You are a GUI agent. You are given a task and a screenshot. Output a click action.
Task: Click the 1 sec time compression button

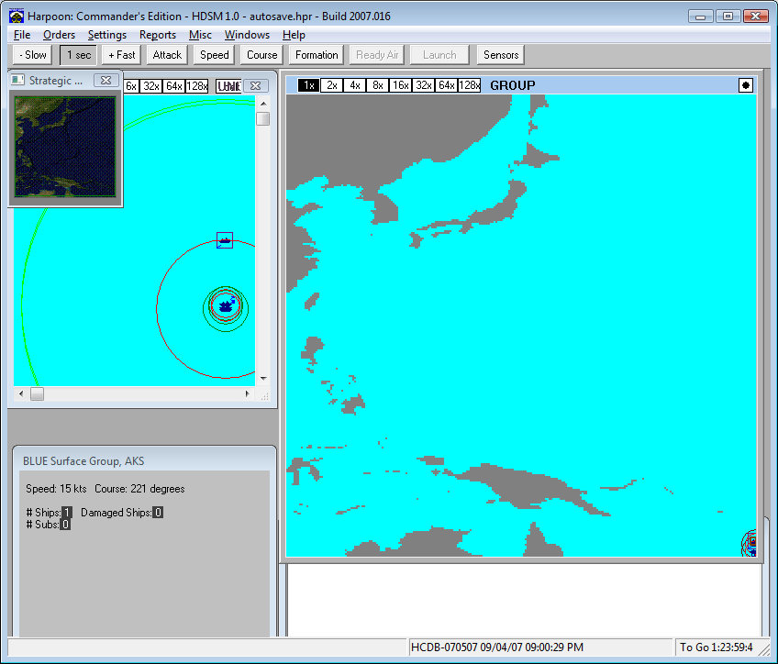tap(78, 54)
